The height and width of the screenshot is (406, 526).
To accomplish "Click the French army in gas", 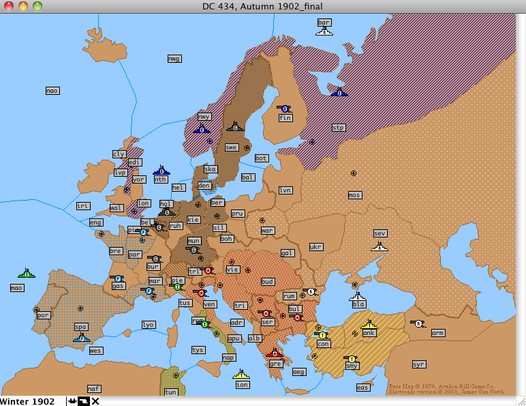I will [x=117, y=278].
